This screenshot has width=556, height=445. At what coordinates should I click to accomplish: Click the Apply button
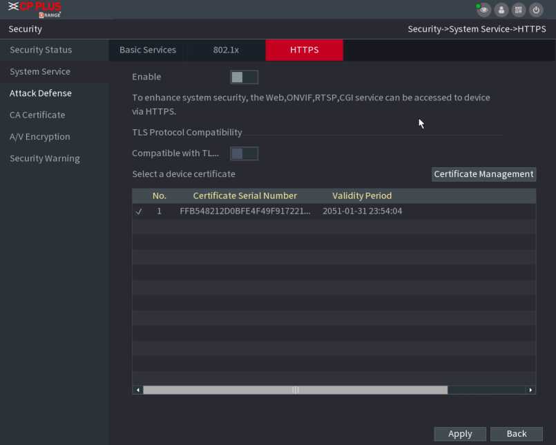pos(460,434)
